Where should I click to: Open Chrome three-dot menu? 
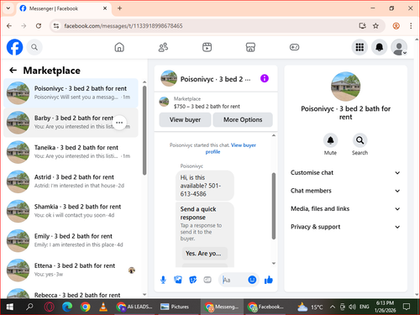(411, 26)
